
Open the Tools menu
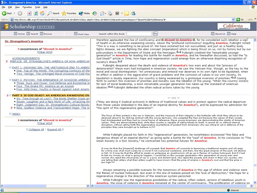37,7
